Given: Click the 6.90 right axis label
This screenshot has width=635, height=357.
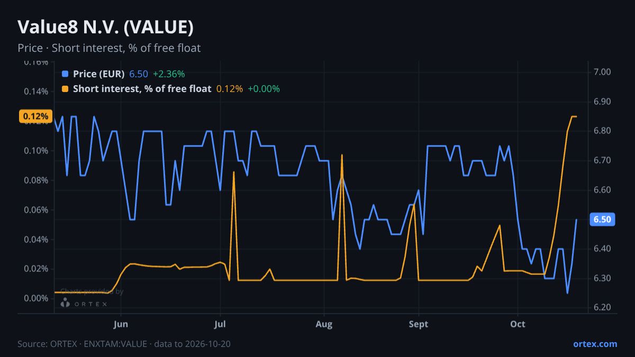Looking at the screenshot, I should point(603,102).
